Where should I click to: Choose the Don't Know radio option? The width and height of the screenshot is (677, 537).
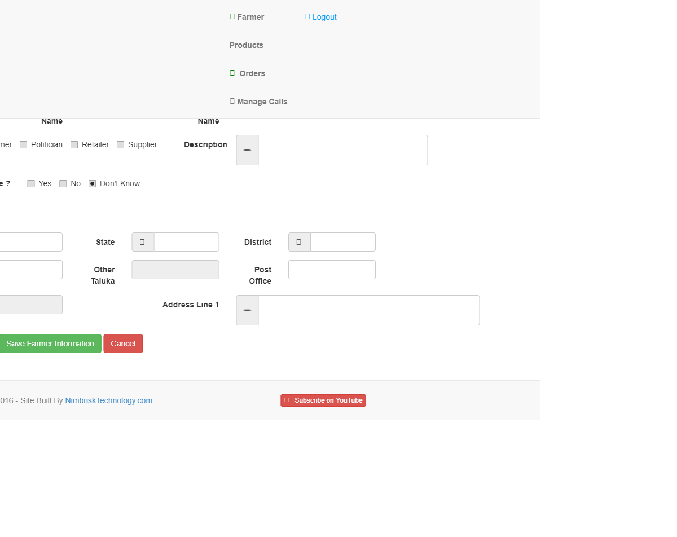pyautogui.click(x=93, y=184)
